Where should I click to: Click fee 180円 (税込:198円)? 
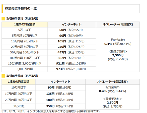pyautogui.click(x=60, y=100)
